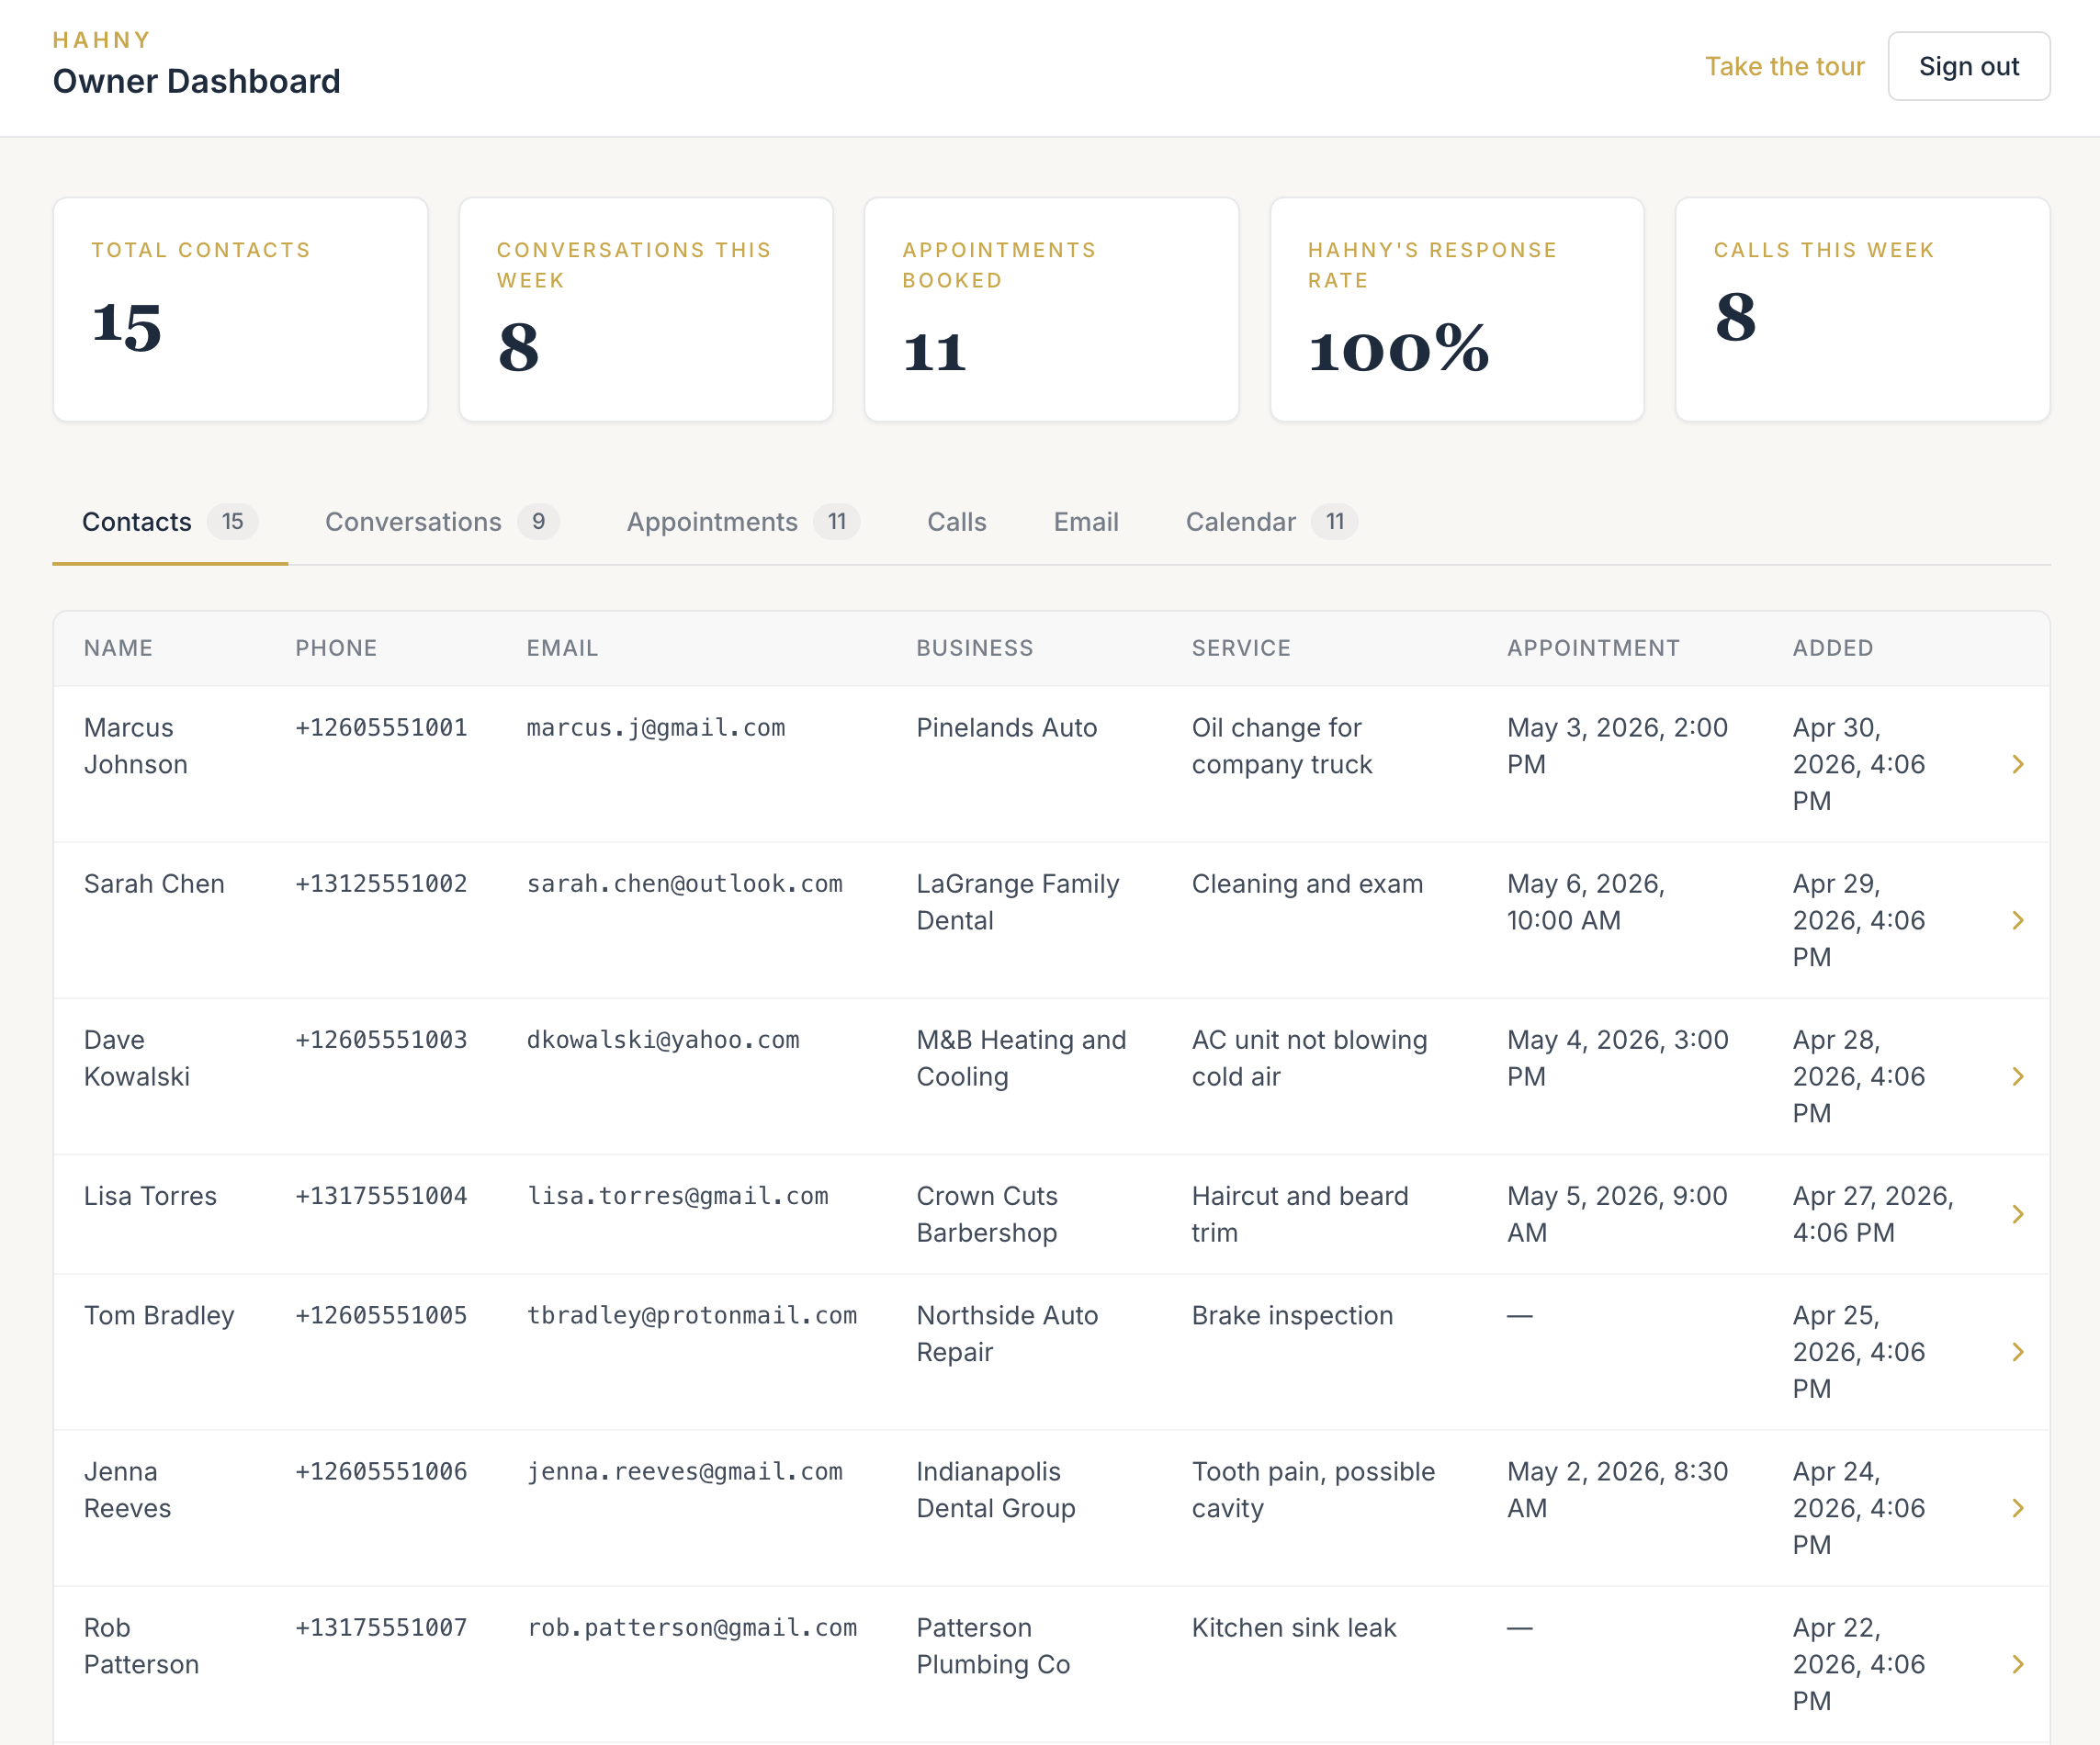Click phone number +12605551001

(381, 728)
